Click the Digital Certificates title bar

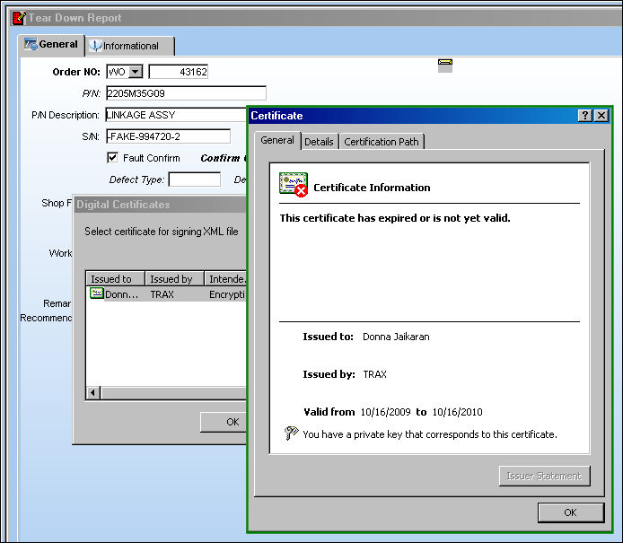pos(161,204)
